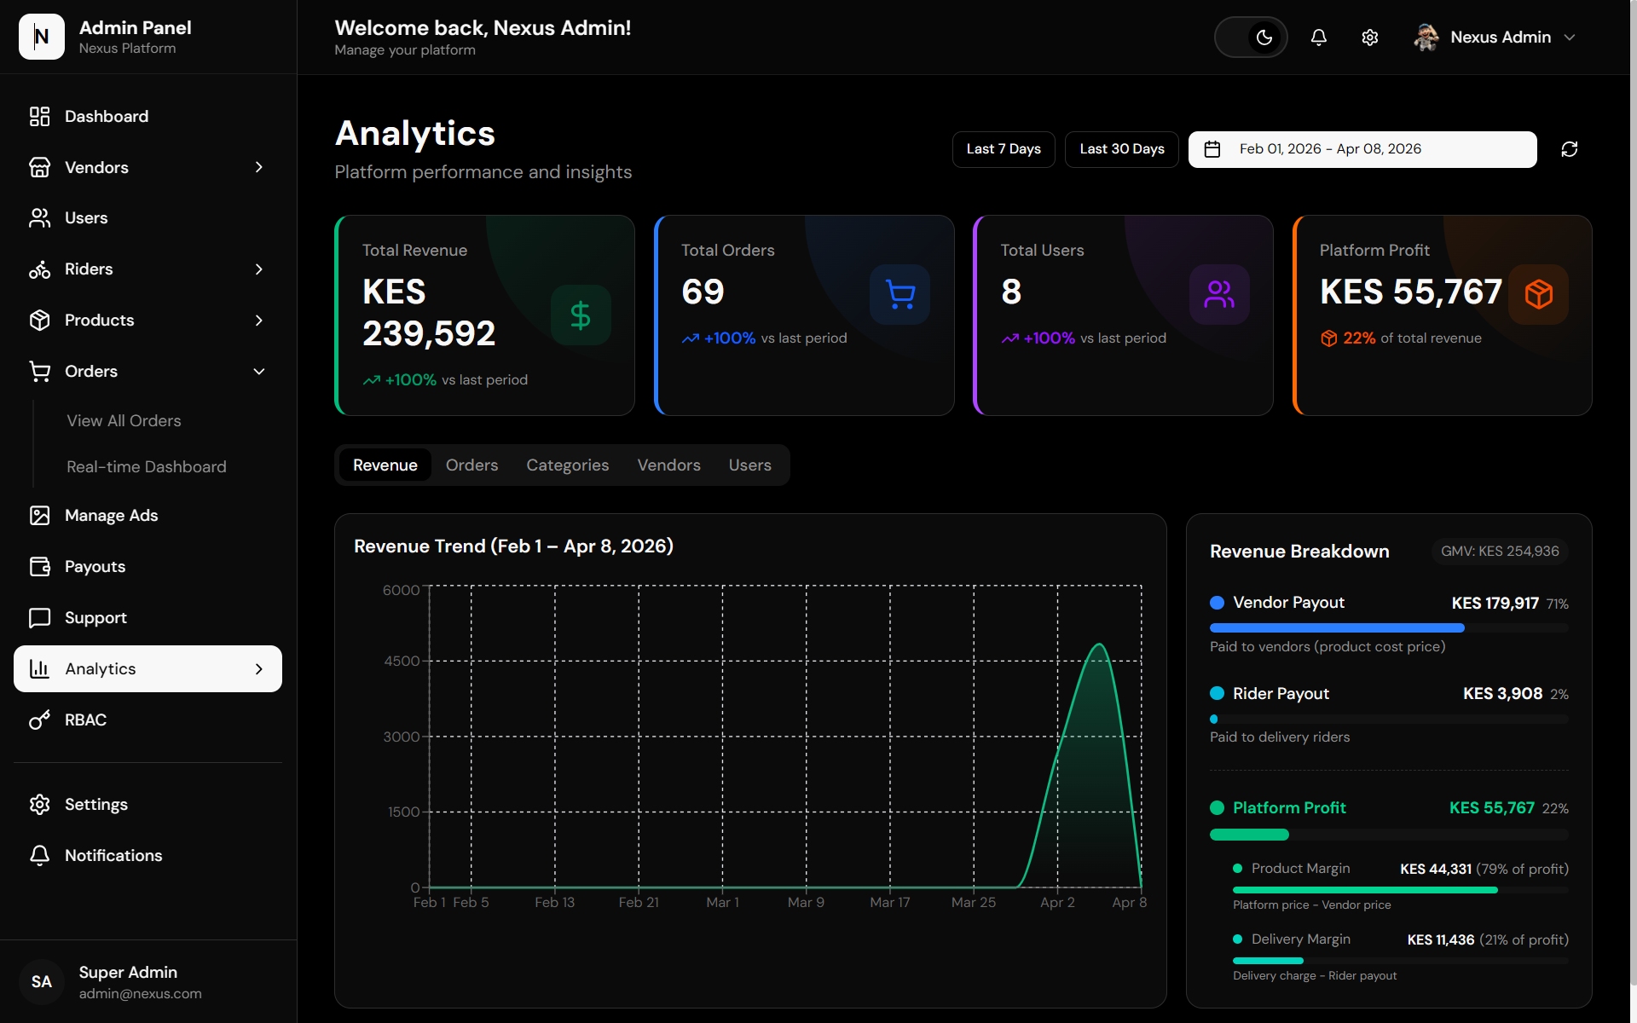Click the shopping cart icon on Total Orders card

900,294
